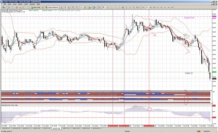Open the Tools menu
The width and height of the screenshot is (218, 133).
tap(26, 4)
